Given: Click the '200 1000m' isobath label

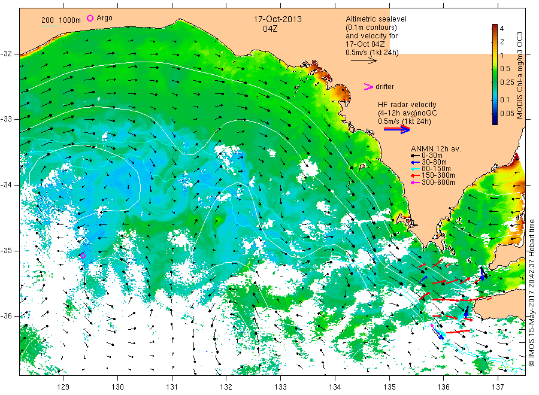Looking at the screenshot, I should point(61,20).
